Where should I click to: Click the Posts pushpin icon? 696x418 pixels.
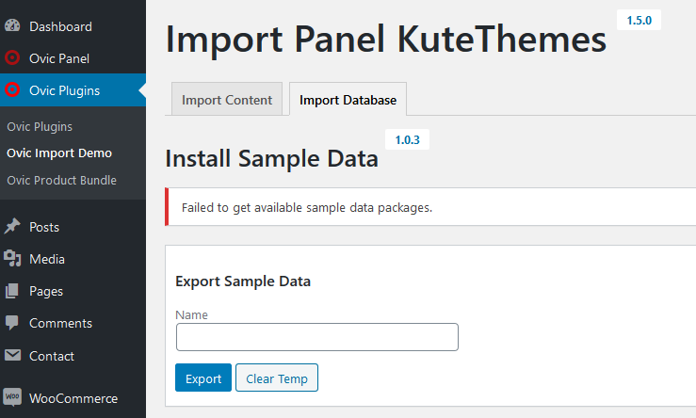coord(12,226)
